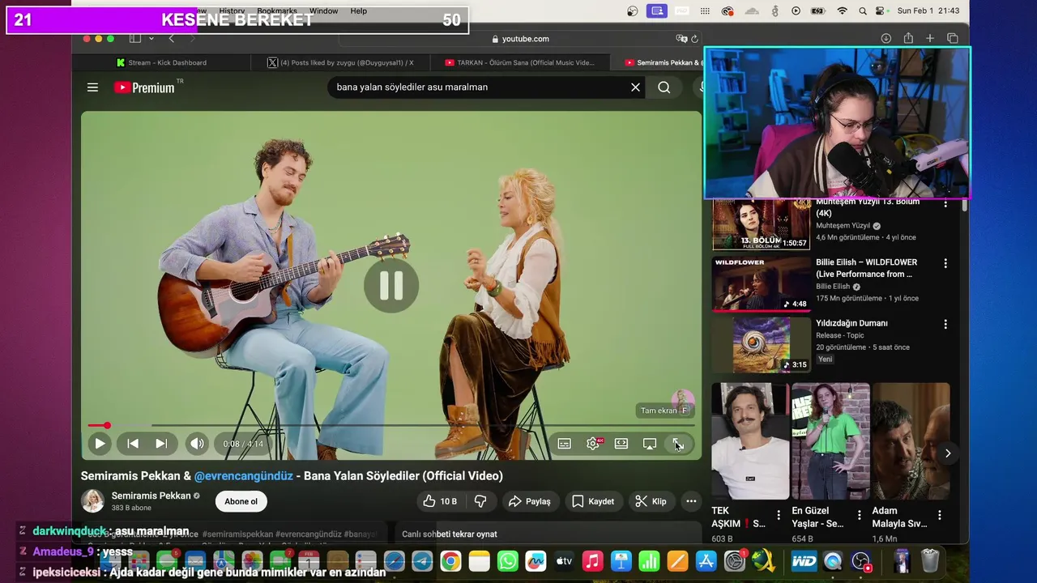1037x583 pixels.
Task: Create a clip with Klip
Action: click(x=651, y=501)
